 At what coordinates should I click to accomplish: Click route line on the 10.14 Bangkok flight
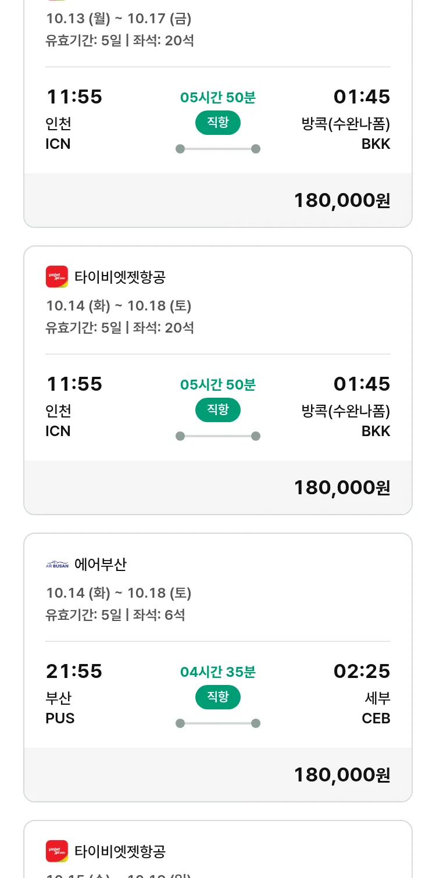[218, 436]
